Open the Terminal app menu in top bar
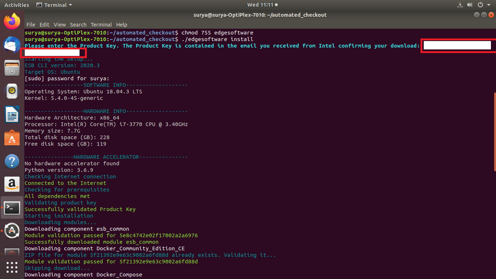 pos(54,5)
